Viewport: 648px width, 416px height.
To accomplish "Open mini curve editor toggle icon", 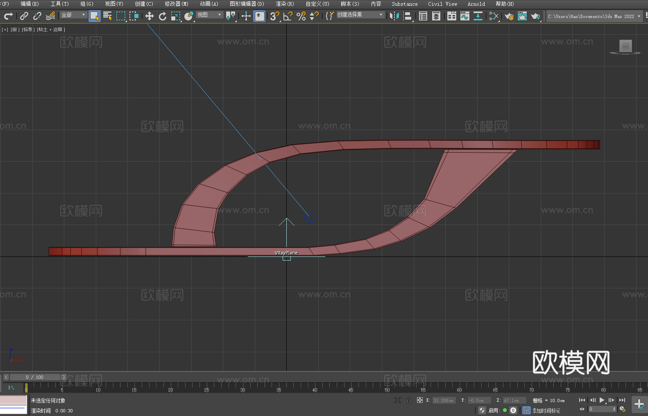I will pyautogui.click(x=11, y=387).
